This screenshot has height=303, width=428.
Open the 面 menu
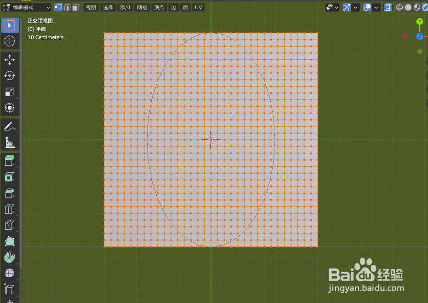[x=185, y=7]
